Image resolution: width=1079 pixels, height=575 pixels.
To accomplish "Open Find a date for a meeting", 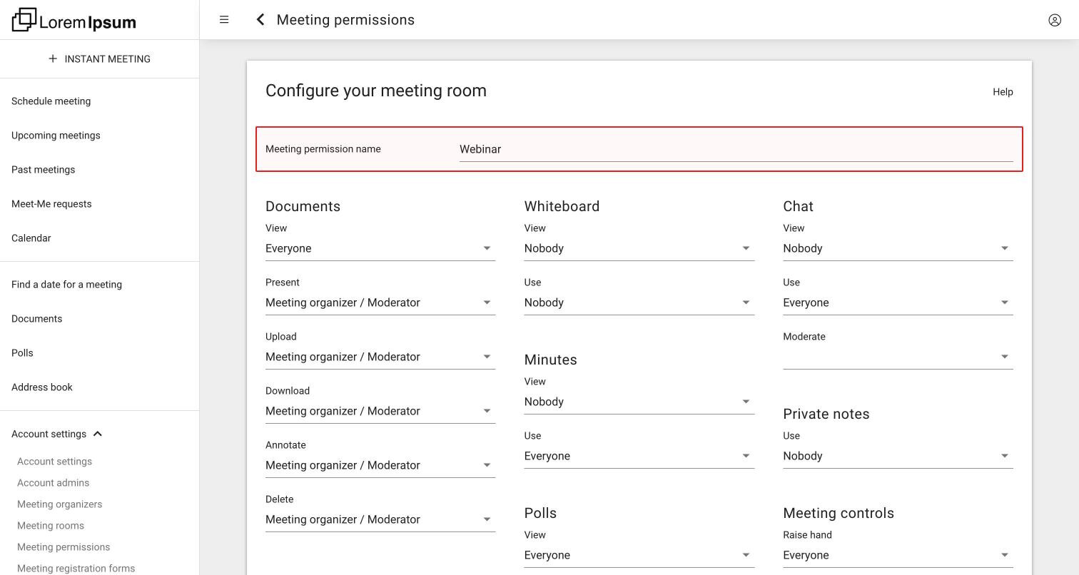I will click(x=66, y=285).
